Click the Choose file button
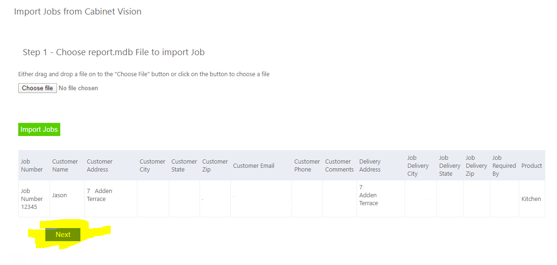The height and width of the screenshot is (265, 557). (x=37, y=88)
